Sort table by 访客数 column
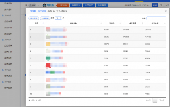Screen dimensions: 170x107 pos(120,23)
